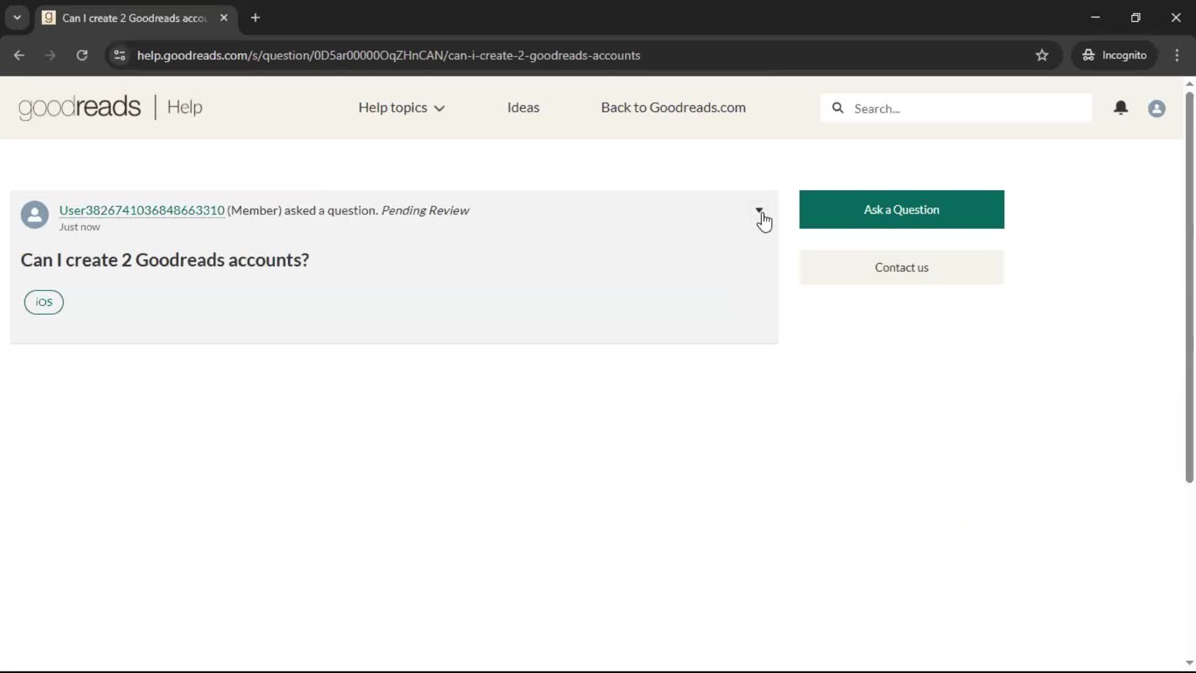
Task: Open the Chrome three-dot menu
Action: coord(1177,55)
